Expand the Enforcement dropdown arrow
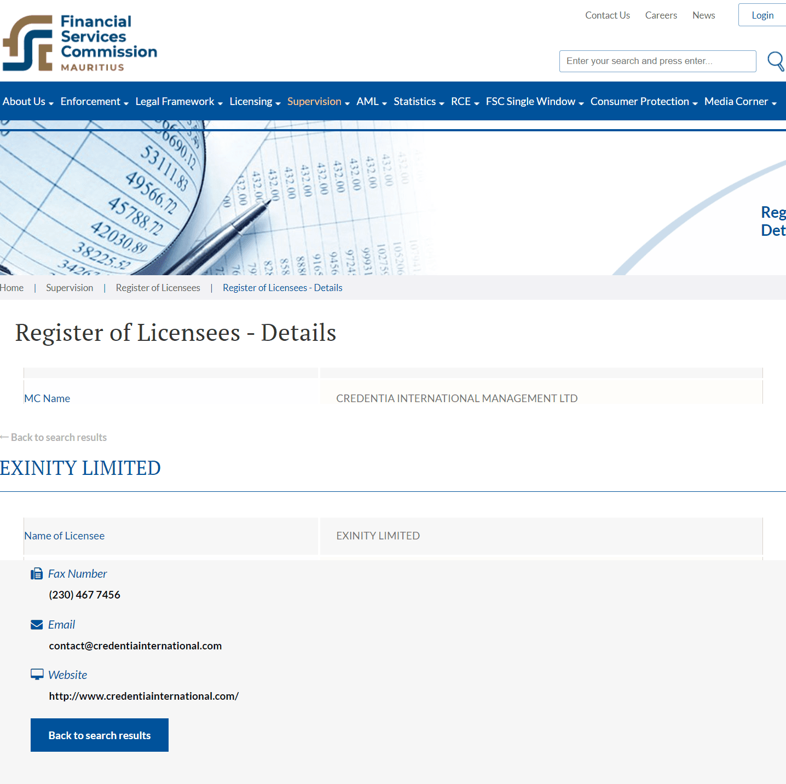Image resolution: width=786 pixels, height=784 pixels. pyautogui.click(x=126, y=103)
